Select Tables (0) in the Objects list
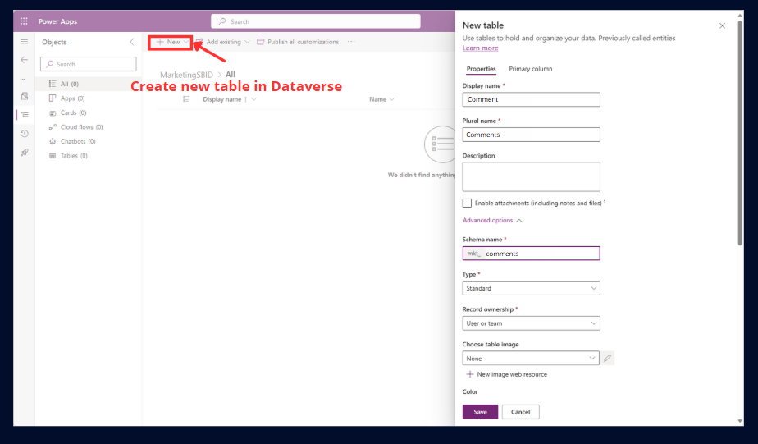 (x=89, y=156)
